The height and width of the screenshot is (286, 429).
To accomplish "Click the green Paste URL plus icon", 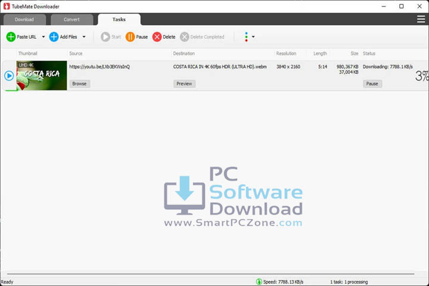I will point(11,37).
